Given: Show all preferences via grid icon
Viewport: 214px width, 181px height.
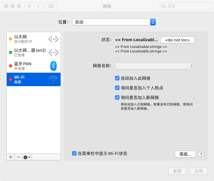Looking at the screenshot, I should (51, 6).
